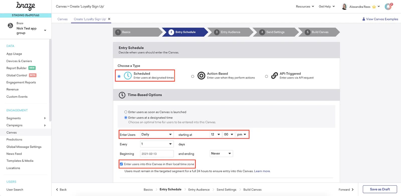
Task: Click the Forward button
Action: tap(346, 189)
